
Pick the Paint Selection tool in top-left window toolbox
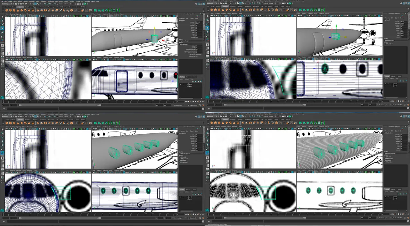click(x=3, y=24)
